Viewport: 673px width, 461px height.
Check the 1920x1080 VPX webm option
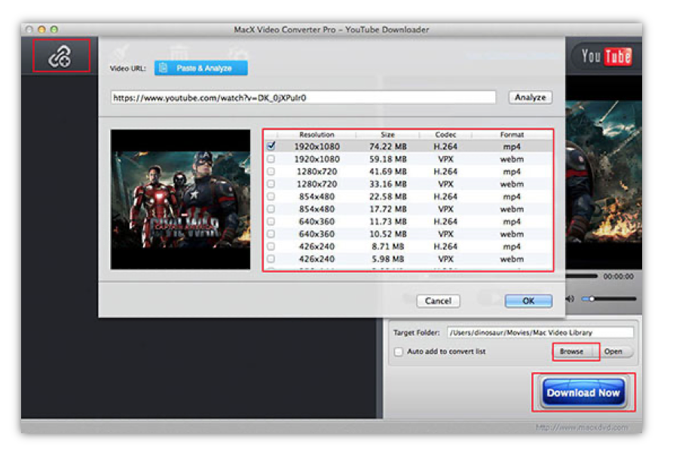[271, 159]
